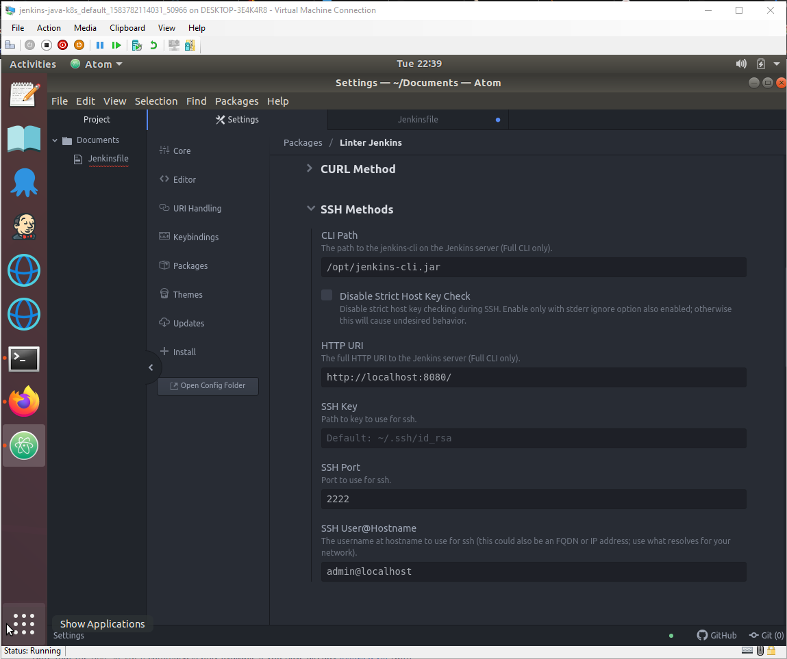
Task: Click the Show Applications grid icon
Action: (x=24, y=623)
